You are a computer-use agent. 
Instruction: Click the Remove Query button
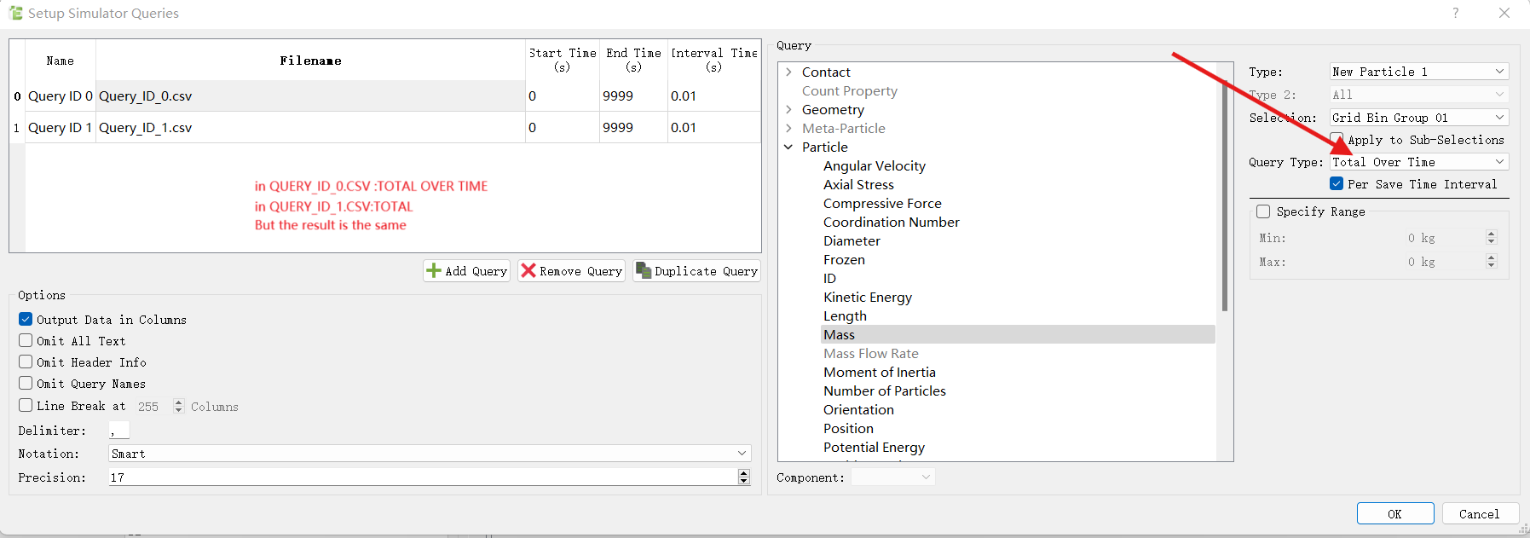click(571, 271)
